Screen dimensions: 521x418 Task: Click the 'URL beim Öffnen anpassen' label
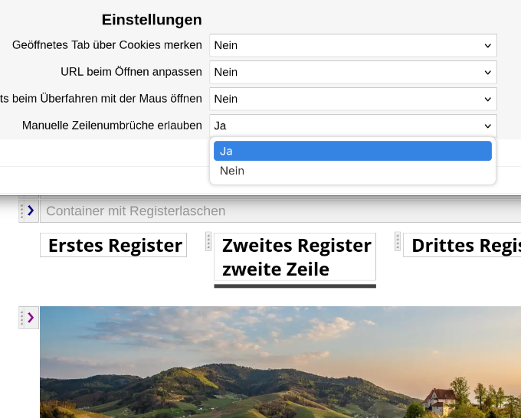[131, 72]
